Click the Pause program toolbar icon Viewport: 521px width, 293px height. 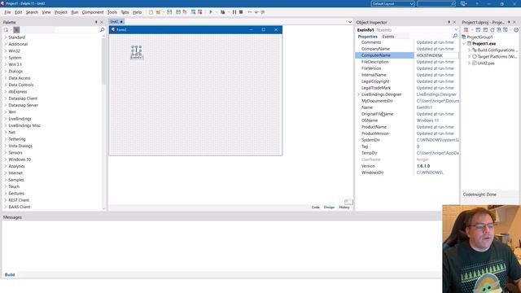[x=234, y=12]
